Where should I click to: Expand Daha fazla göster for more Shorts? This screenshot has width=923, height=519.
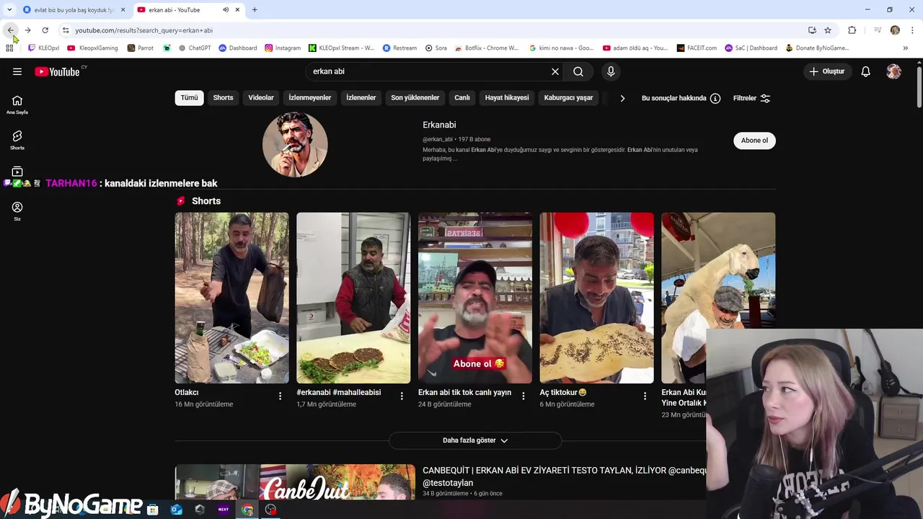(x=475, y=440)
